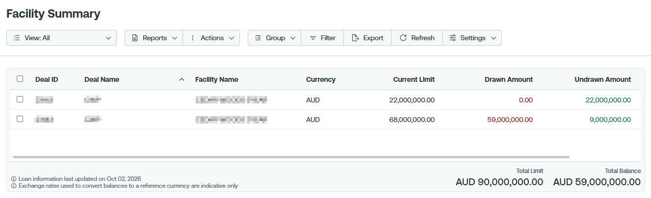Open the Group dropdown
This screenshot has height=198, width=651.
click(x=275, y=38)
